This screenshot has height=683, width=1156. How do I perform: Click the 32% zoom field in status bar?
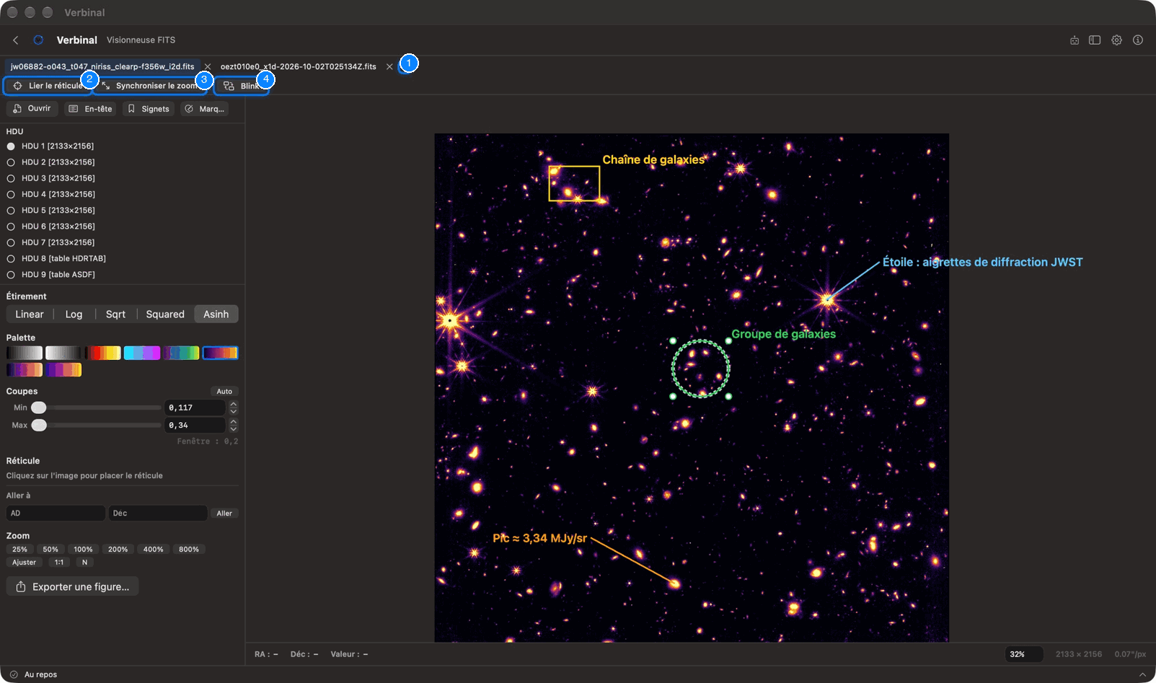(x=1024, y=654)
